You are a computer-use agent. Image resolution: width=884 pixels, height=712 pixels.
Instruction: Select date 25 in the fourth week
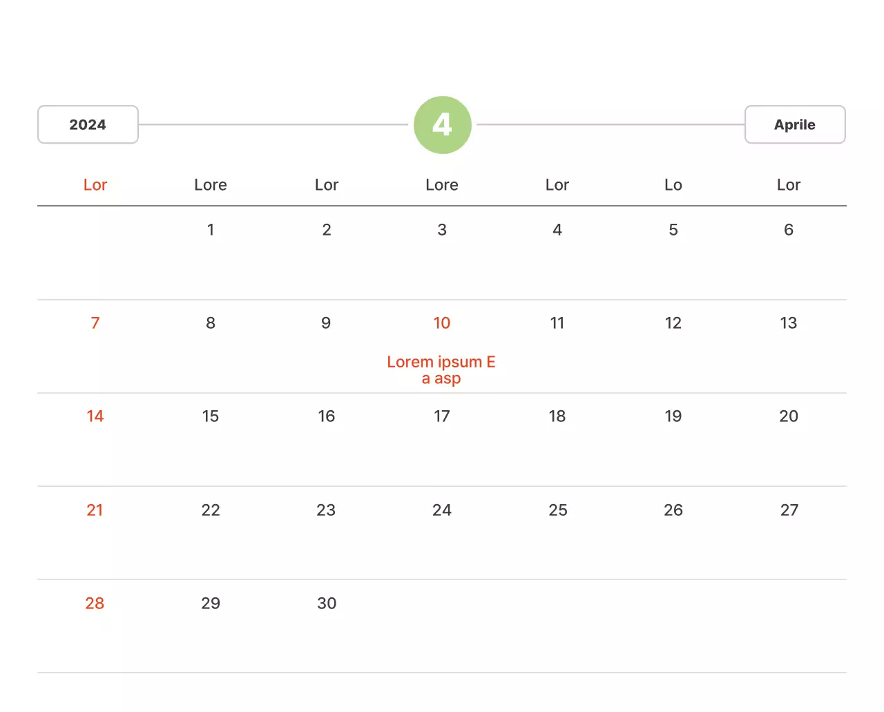click(557, 510)
